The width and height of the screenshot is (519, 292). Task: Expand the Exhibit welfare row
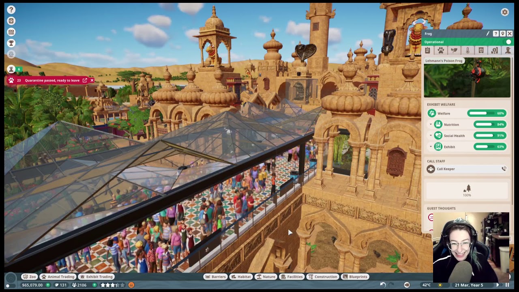[431, 147]
